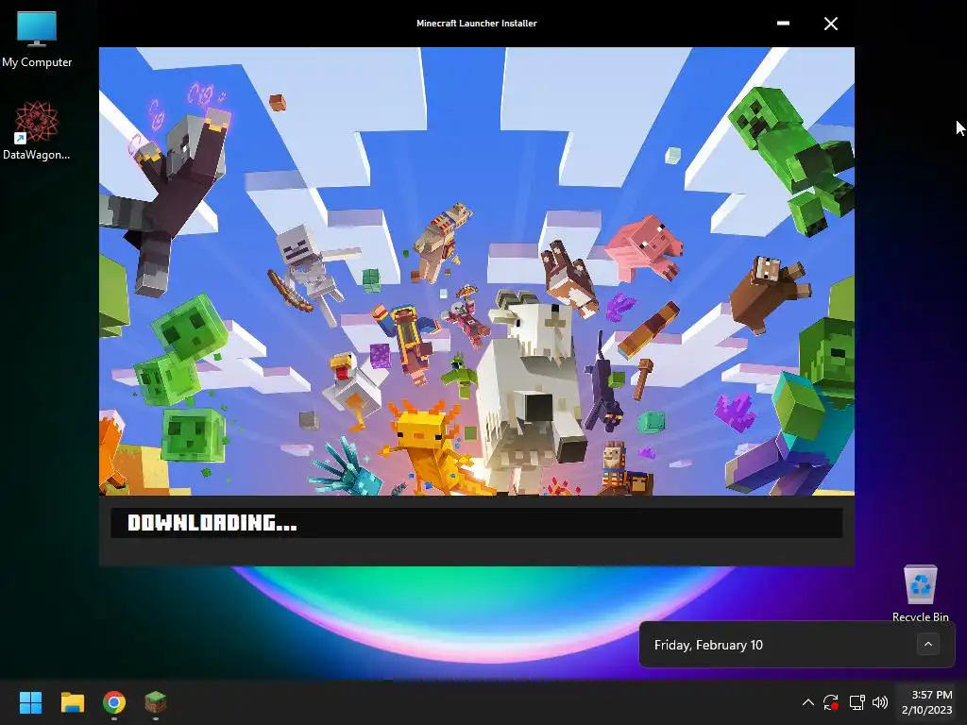Open File Explorer from the taskbar
This screenshot has height=725, width=967.
coord(72,702)
